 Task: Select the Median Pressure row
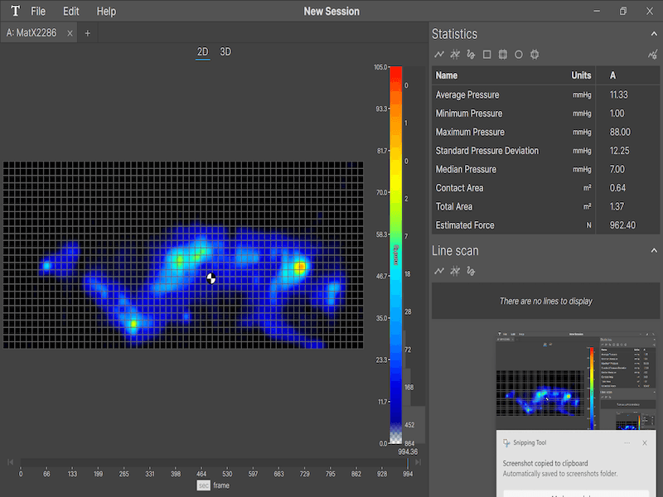coord(545,169)
